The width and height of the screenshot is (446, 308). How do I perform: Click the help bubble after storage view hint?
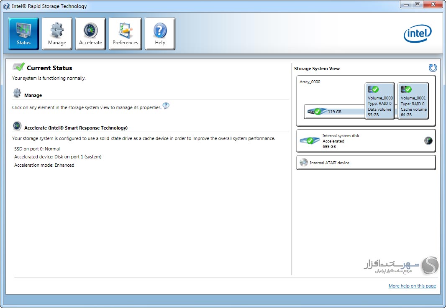[166, 106]
